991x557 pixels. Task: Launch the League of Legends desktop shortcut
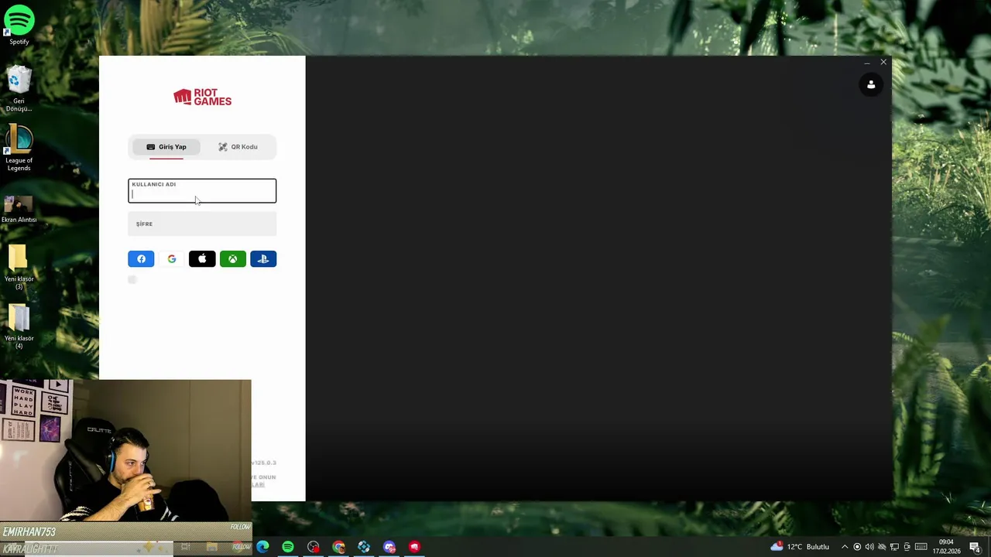tap(19, 149)
